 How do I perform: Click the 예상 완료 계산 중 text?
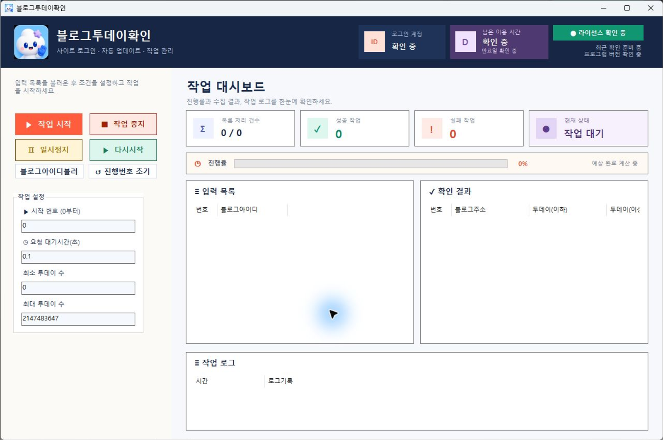pyautogui.click(x=615, y=163)
